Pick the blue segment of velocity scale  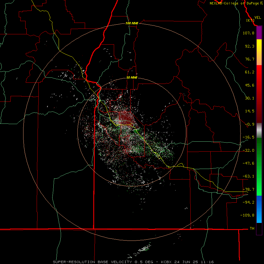[259, 209]
